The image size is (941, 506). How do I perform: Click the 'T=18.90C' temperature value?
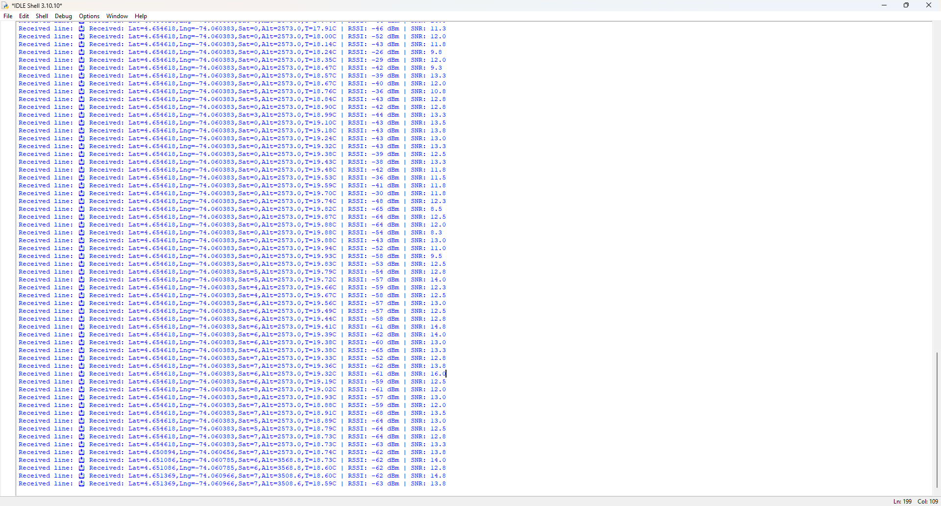point(321,107)
